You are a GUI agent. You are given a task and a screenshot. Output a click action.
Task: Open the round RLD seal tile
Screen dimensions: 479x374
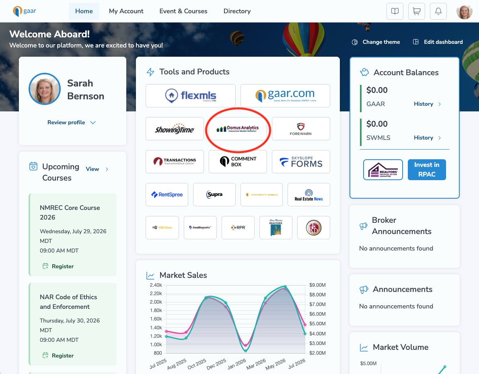pyautogui.click(x=313, y=228)
